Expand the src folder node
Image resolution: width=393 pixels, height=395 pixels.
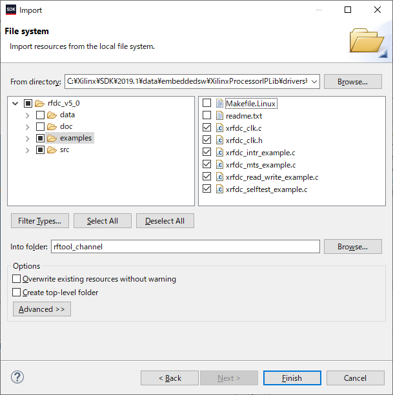click(x=28, y=150)
